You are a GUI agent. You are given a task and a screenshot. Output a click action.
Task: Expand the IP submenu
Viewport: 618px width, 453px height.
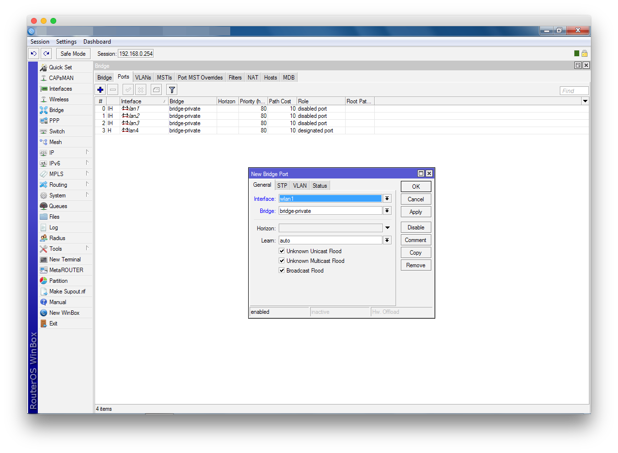pyautogui.click(x=87, y=153)
